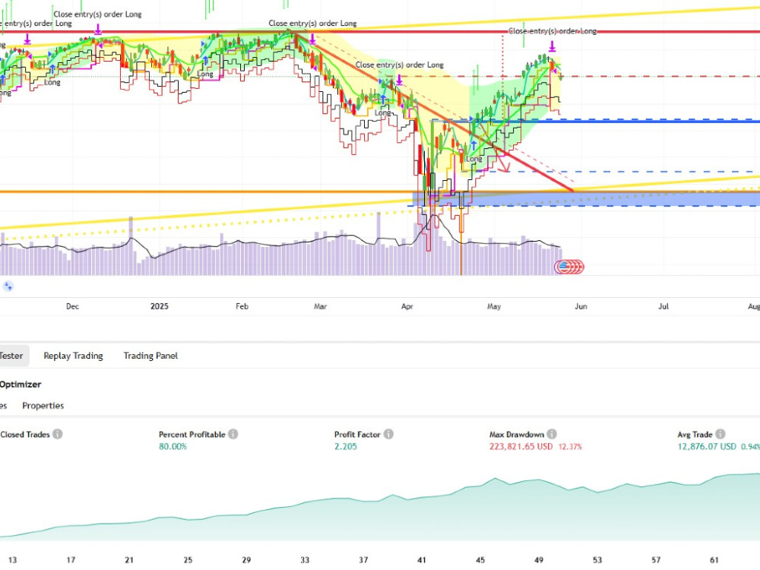Click trade number 41 on equity axis

(x=422, y=560)
